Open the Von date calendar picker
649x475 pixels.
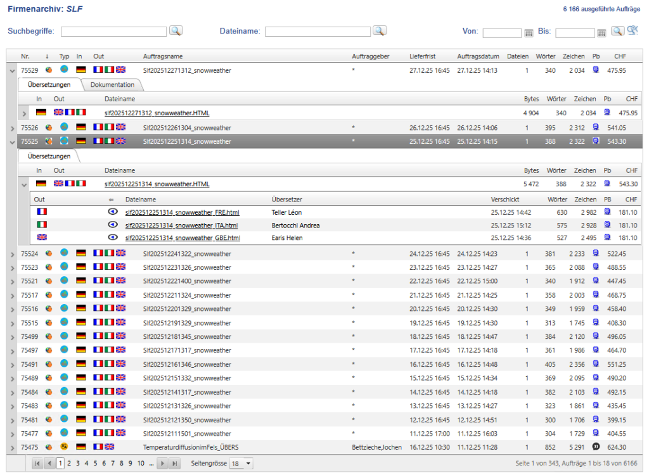(x=529, y=33)
